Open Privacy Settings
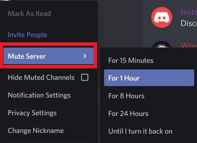This screenshot has height=143, width=197. click(49, 113)
